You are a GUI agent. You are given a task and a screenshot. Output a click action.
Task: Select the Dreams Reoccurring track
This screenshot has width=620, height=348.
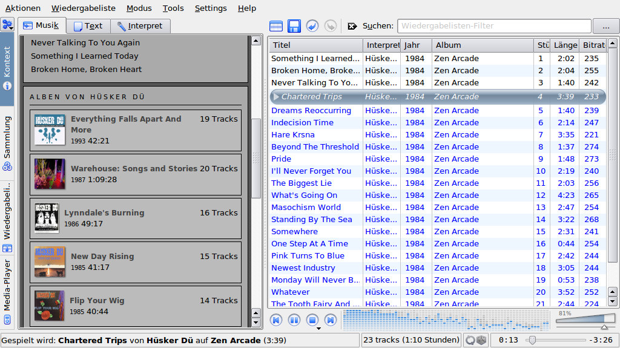[437, 111]
